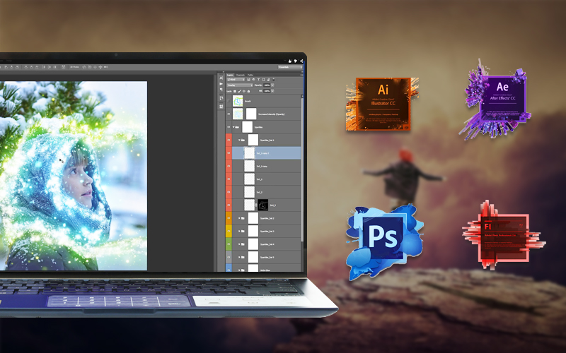Switch to the Channels tab
Screen dimensions: 566x353
240,75
